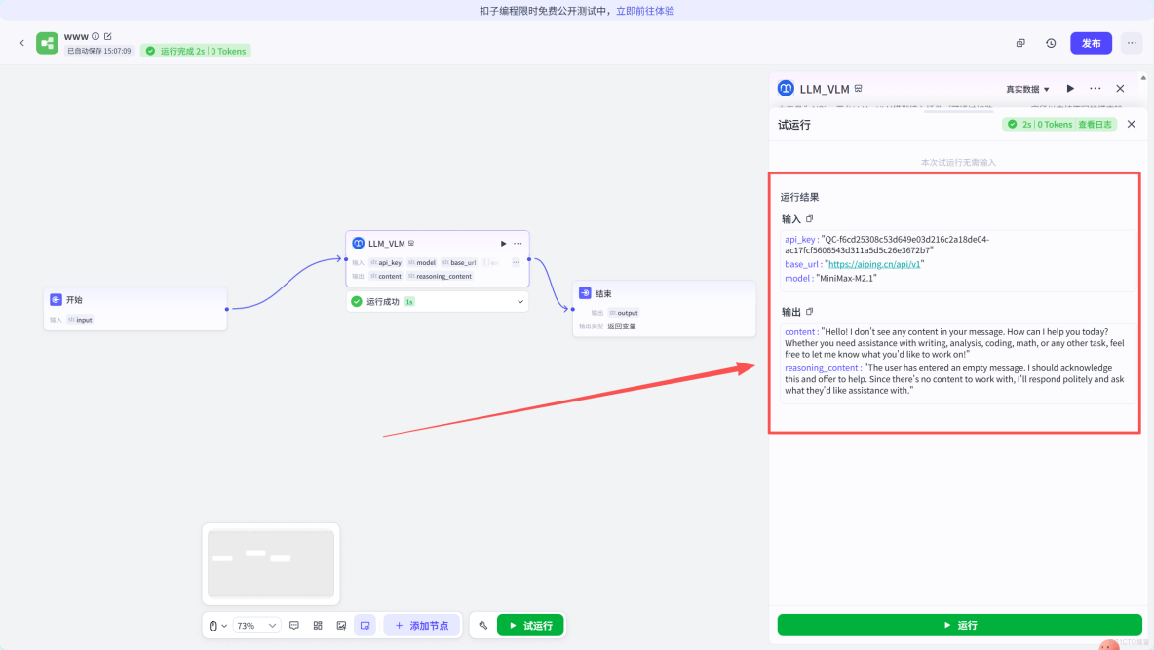
Task: Open version history clock icon
Action: point(1051,43)
